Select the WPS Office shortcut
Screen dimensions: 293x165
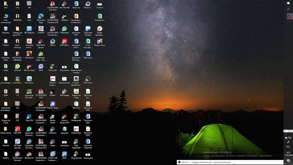pos(65,43)
